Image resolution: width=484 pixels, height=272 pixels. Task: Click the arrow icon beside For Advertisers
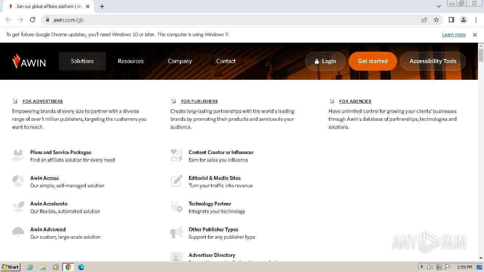click(x=15, y=101)
